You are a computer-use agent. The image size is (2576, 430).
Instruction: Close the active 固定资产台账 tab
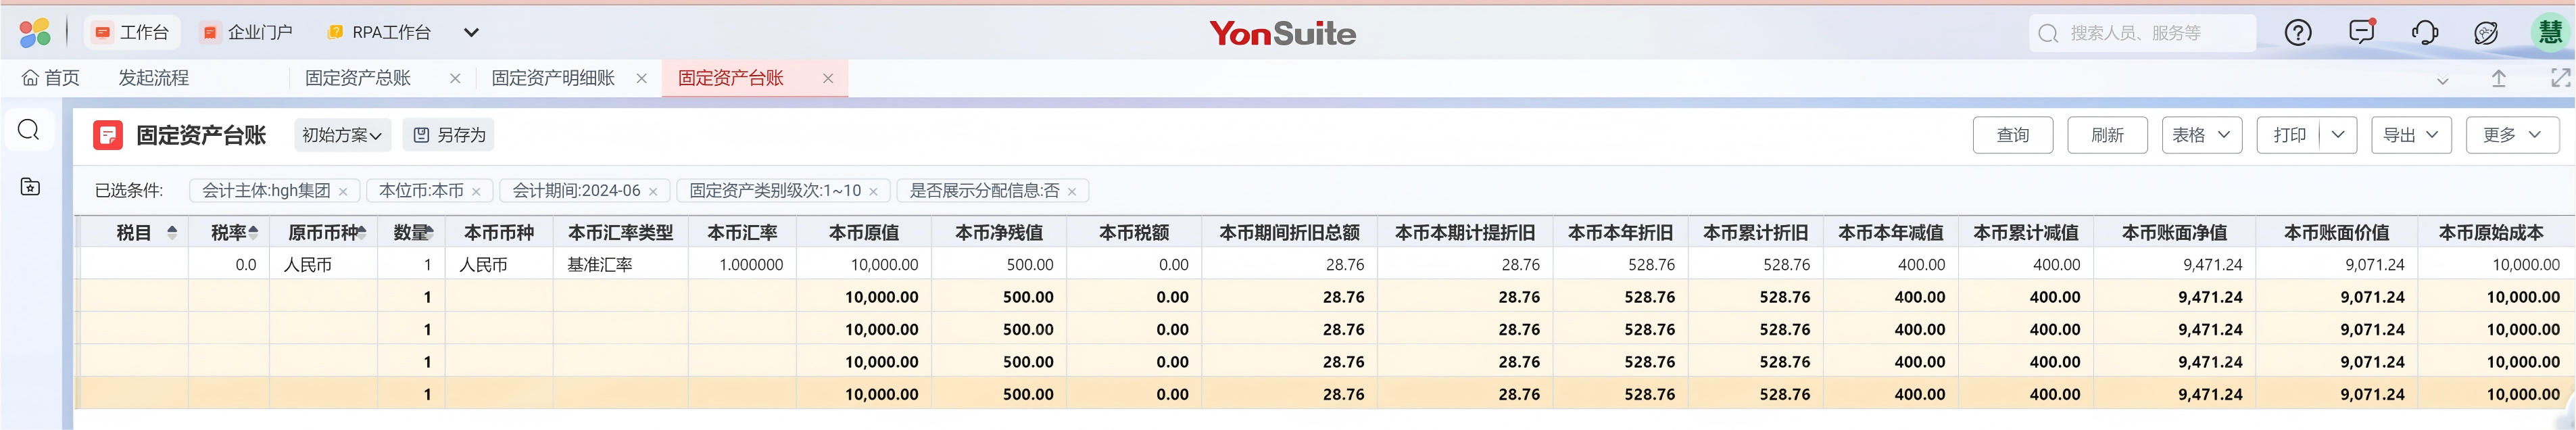point(828,78)
